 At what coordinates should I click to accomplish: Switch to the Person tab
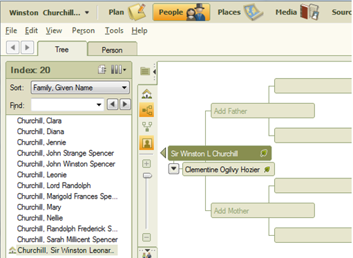112,50
